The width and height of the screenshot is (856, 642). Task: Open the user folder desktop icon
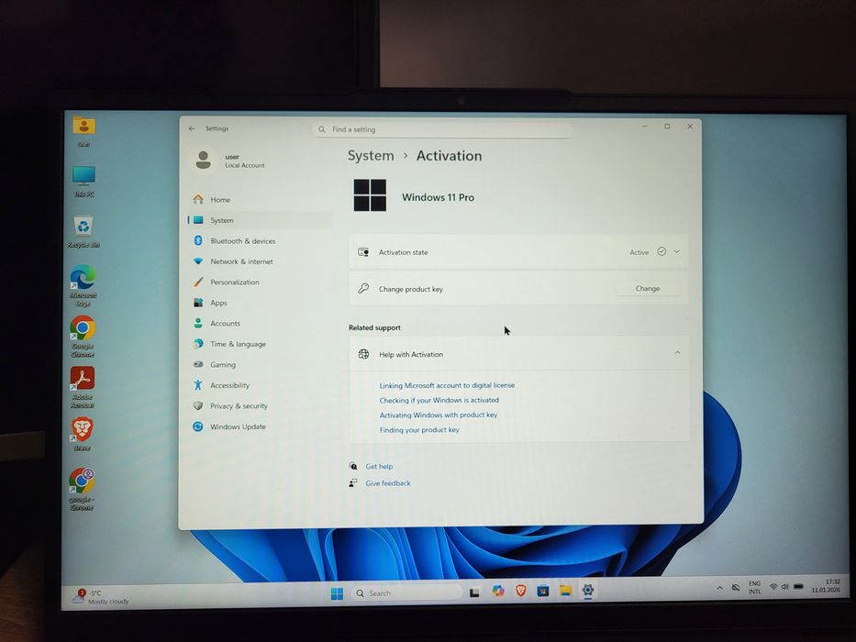[x=83, y=131]
